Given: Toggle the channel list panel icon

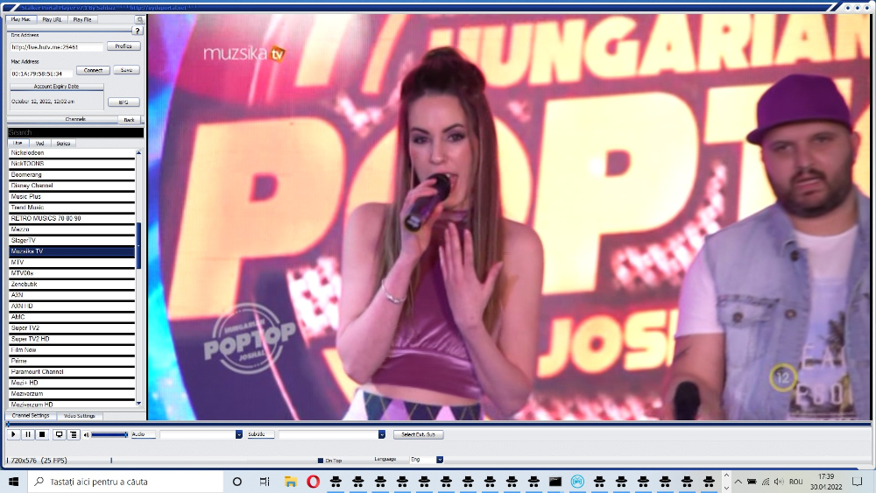Looking at the screenshot, I should [74, 434].
